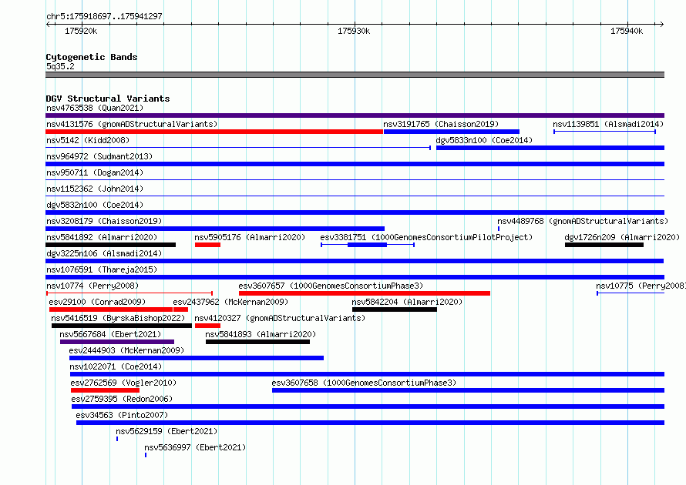Open nsv1076591 (Thareja2015) variant label
The height and width of the screenshot is (485, 686).
(102, 269)
